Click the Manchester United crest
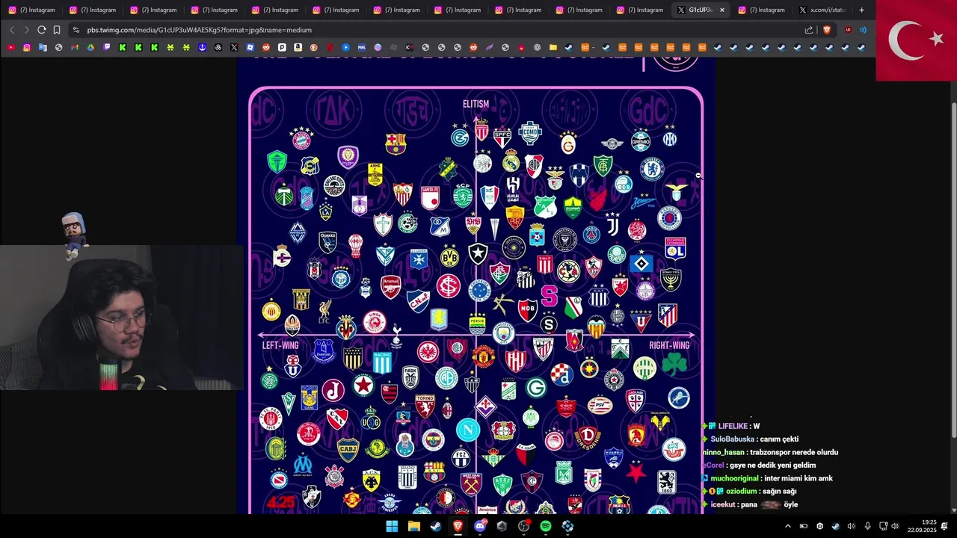The width and height of the screenshot is (957, 538). [483, 356]
